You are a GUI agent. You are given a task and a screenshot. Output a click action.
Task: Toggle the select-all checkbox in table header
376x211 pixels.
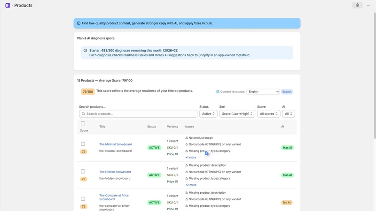click(83, 123)
